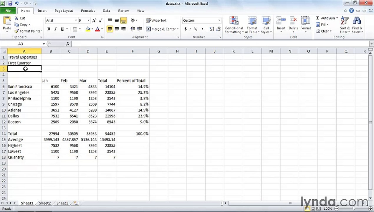Switch to the Insert ribbon tab

pos(42,11)
